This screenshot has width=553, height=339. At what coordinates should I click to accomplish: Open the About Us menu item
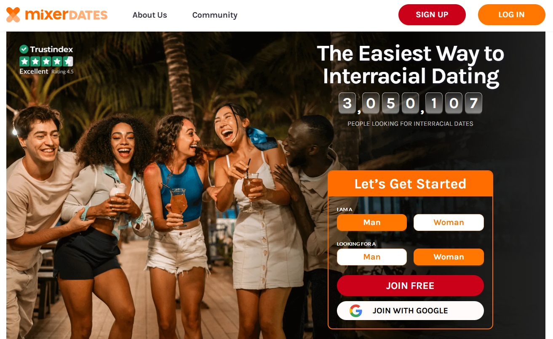(x=150, y=15)
